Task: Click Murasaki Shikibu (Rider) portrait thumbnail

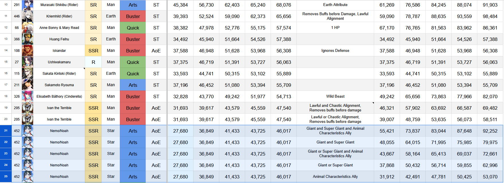Action: (28, 5)
